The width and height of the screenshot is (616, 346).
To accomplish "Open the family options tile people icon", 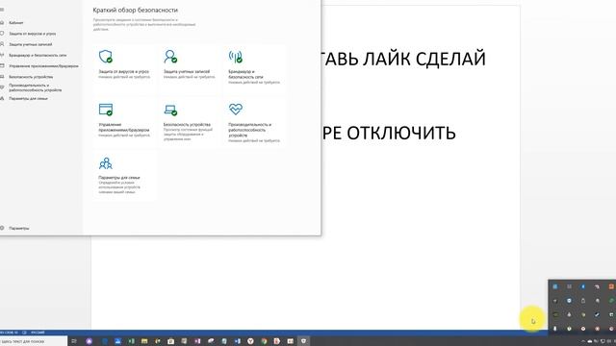I will click(106, 162).
